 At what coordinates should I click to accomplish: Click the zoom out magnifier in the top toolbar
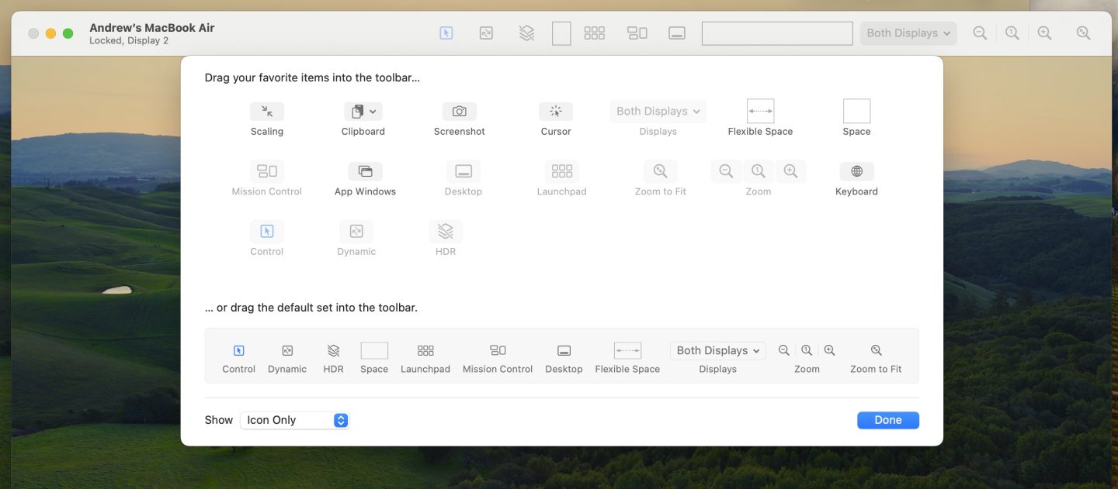[x=980, y=33]
